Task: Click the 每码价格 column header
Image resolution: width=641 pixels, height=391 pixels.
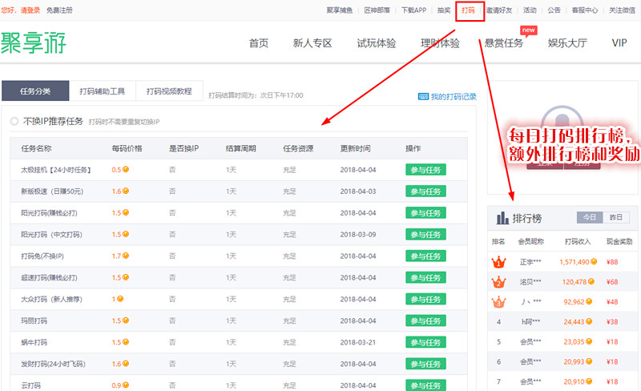Action: coord(127,148)
